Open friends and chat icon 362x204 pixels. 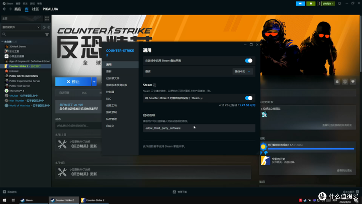357,192
